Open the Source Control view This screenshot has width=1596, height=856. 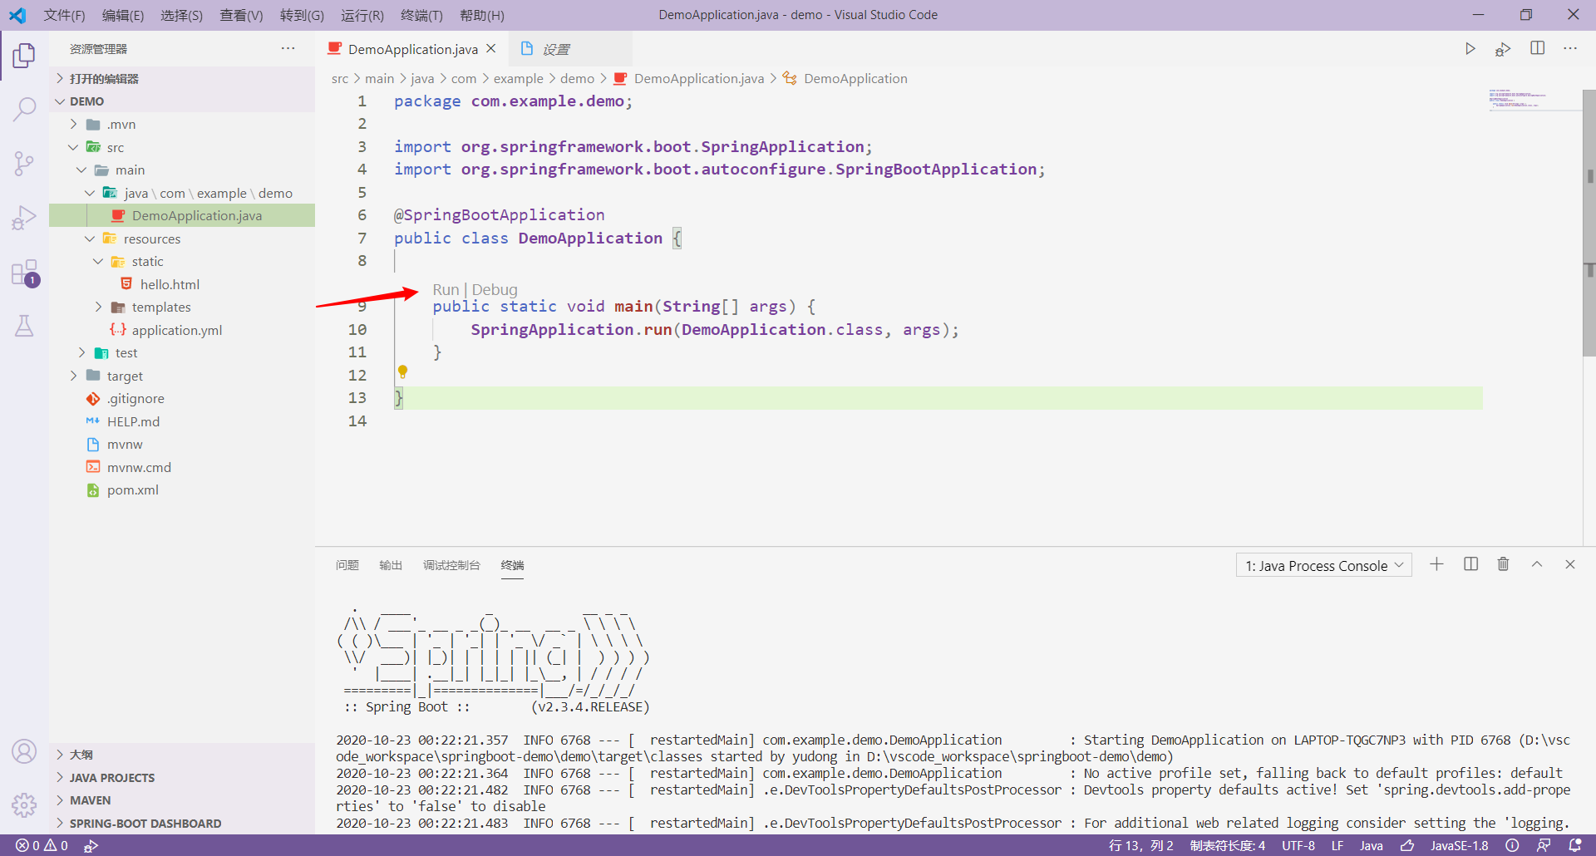[24, 164]
